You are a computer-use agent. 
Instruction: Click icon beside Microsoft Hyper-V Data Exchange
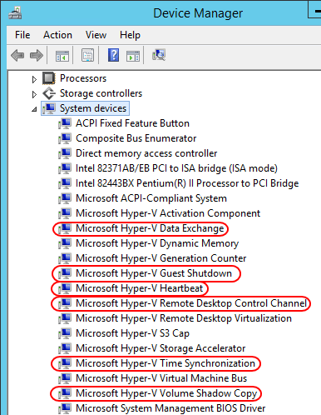pyautogui.click(x=65, y=228)
